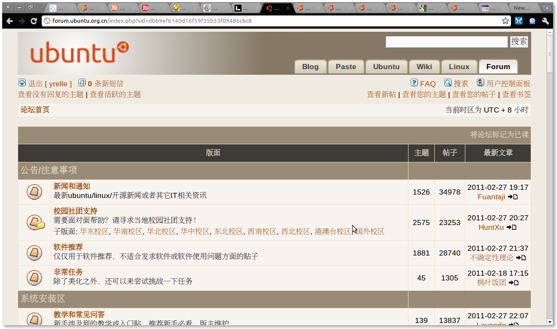Open 查看活跃的主题 link
557x329 pixels.
click(x=115, y=94)
